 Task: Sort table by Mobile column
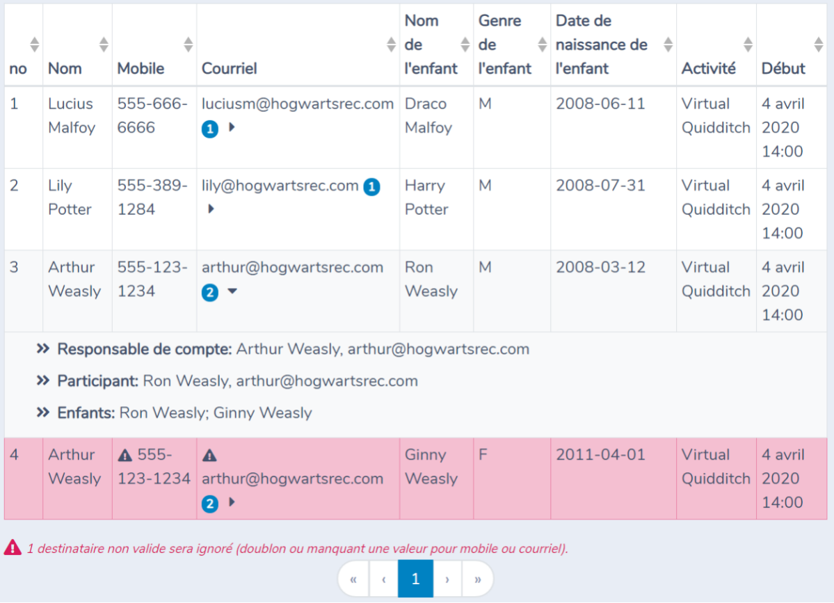coord(189,45)
